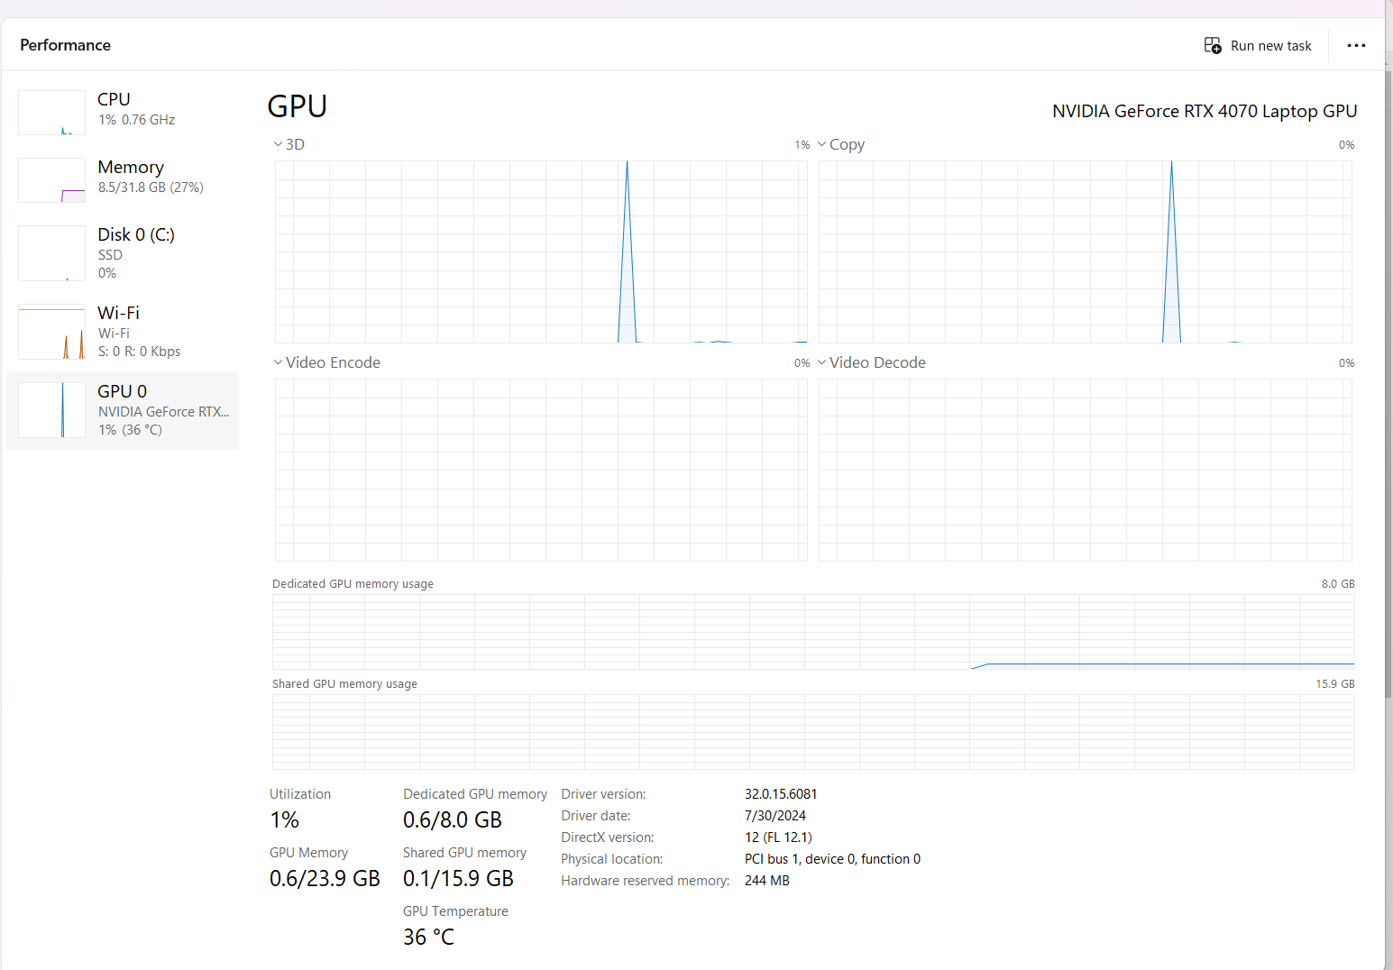The width and height of the screenshot is (1393, 970).
Task: Open the three-dots more options menu
Action: point(1356,45)
